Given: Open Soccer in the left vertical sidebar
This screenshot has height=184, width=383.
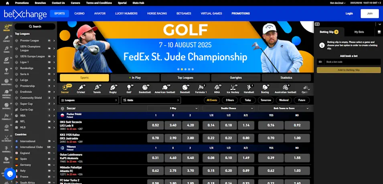Looking at the screenshot, I should click(6, 28).
